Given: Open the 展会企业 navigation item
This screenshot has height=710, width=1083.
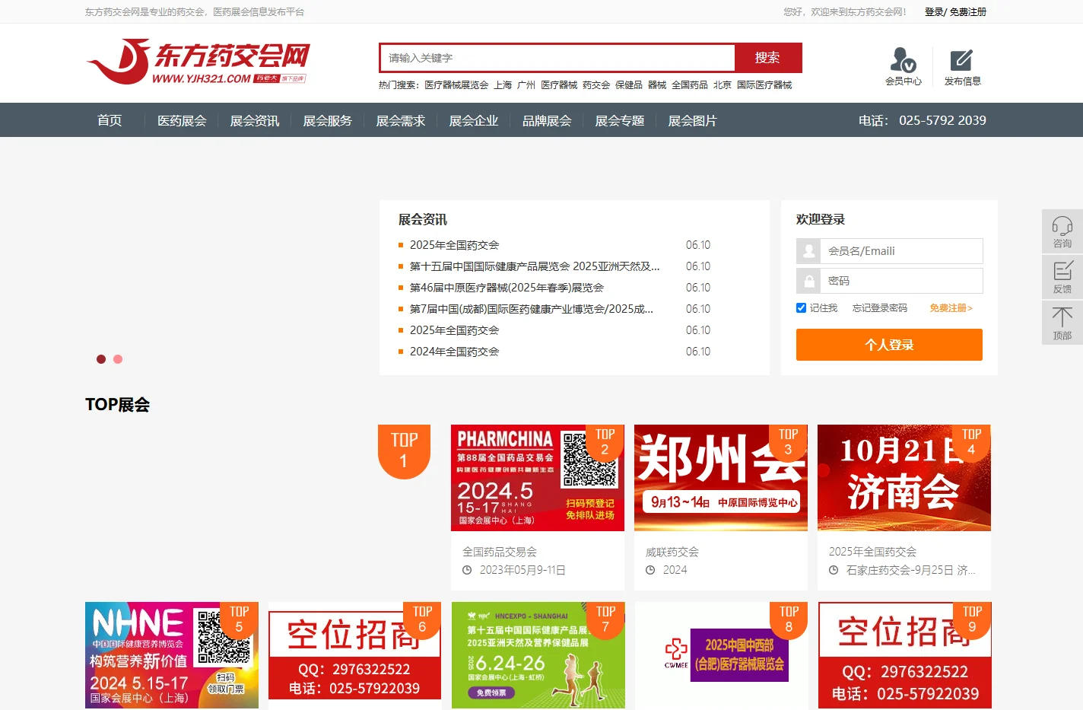Looking at the screenshot, I should tap(474, 120).
